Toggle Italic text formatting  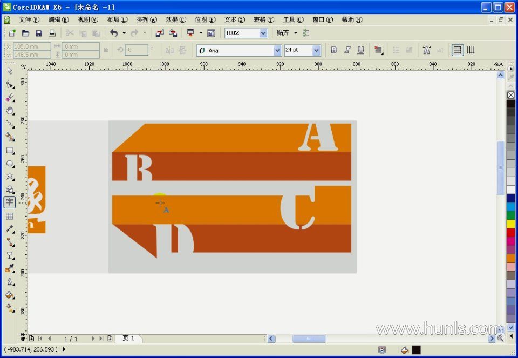[347, 50]
